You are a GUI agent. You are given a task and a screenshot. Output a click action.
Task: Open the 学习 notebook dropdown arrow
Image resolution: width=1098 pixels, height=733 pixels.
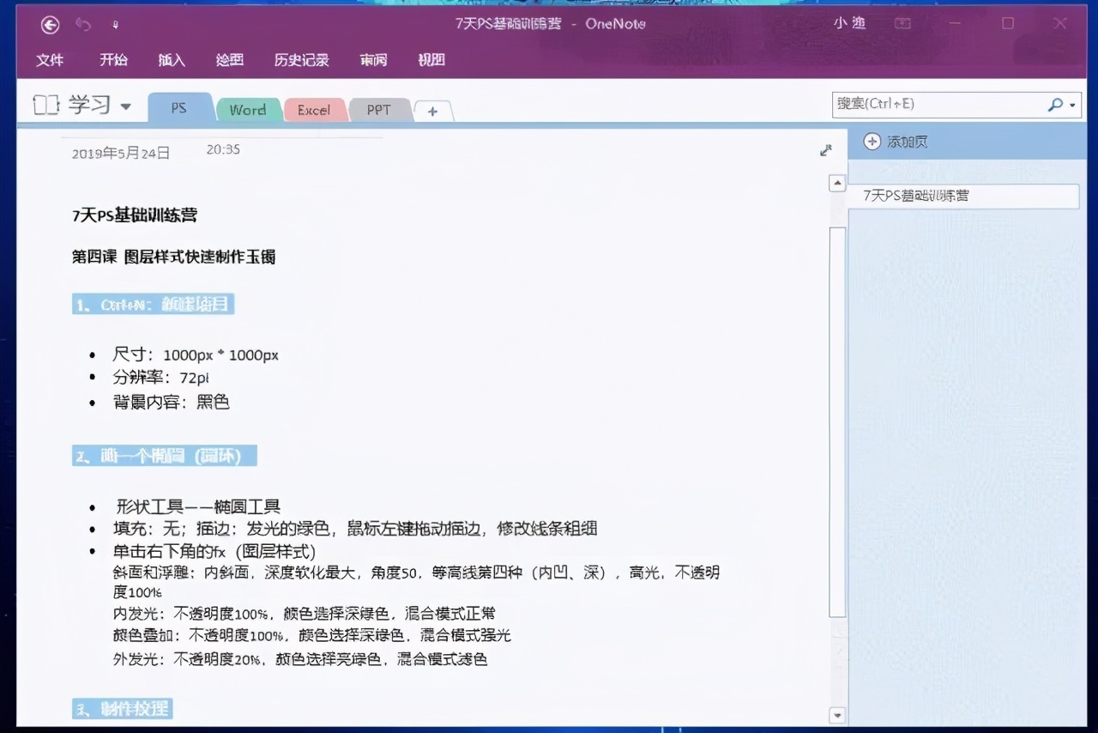click(125, 106)
